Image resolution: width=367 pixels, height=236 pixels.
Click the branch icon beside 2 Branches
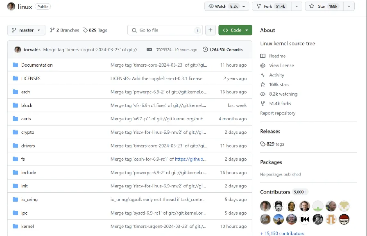point(52,30)
